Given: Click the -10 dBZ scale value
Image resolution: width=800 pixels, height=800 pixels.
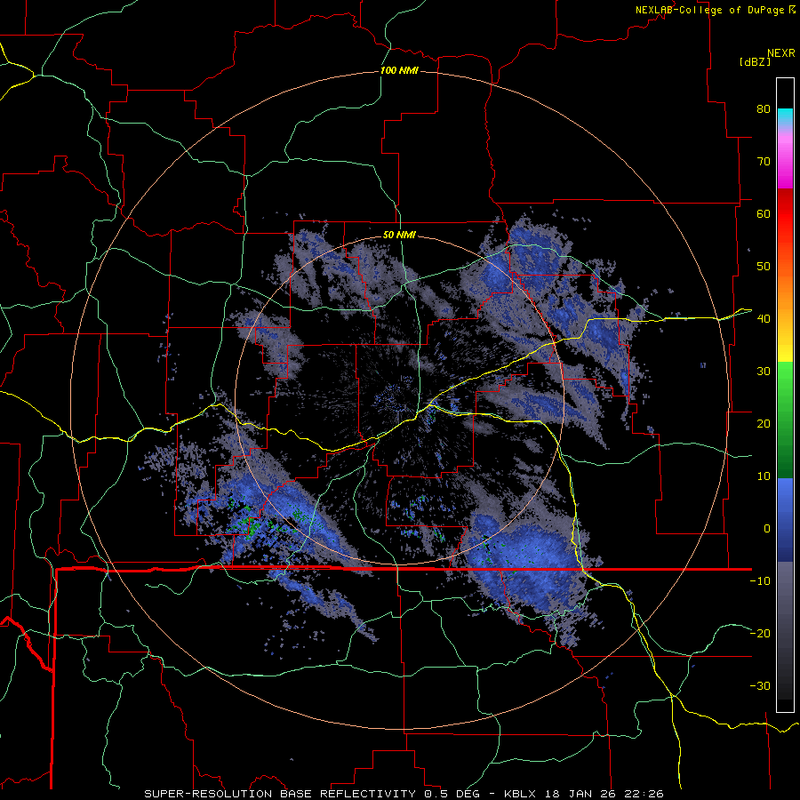Looking at the screenshot, I should click(x=760, y=581).
